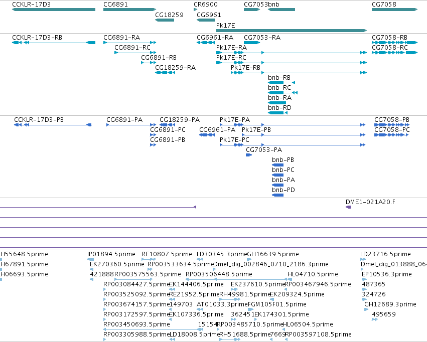
Task: Select the RE10807.5prime EST label
Action: click(x=167, y=254)
